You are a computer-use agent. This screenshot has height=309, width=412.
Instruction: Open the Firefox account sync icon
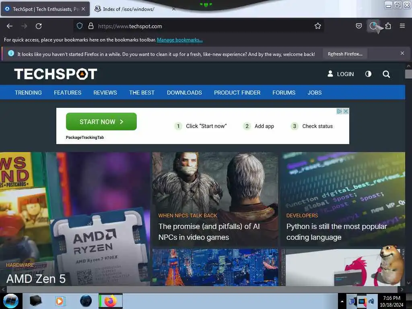coord(373,26)
